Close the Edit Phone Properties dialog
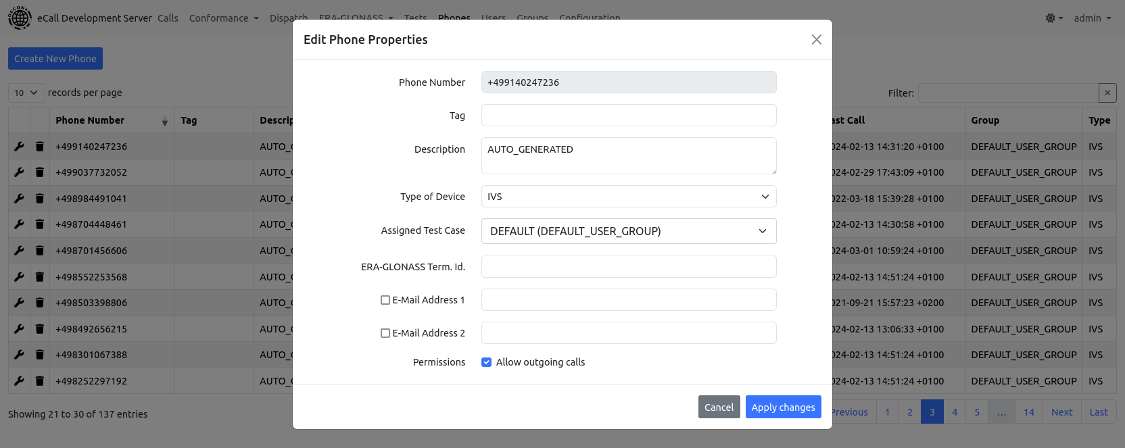The height and width of the screenshot is (448, 1125). [x=816, y=40]
